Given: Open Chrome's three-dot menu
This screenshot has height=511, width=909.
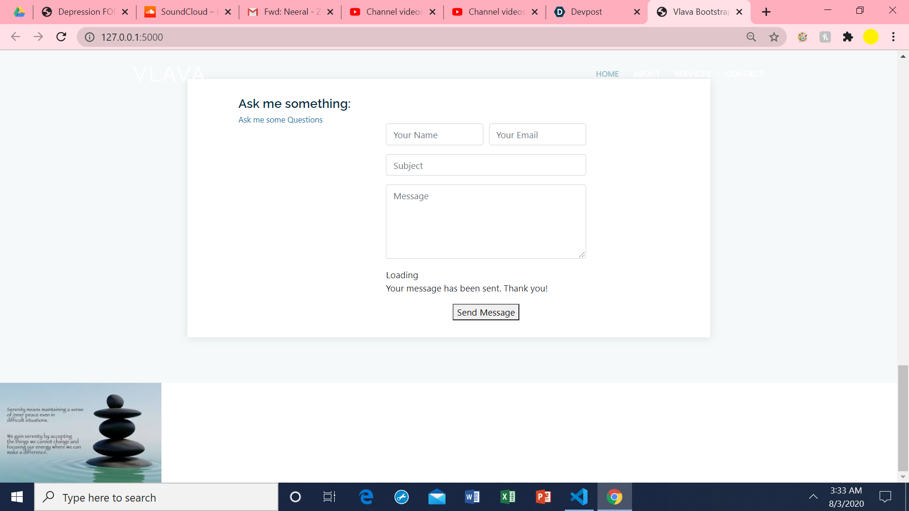Looking at the screenshot, I should tap(893, 37).
